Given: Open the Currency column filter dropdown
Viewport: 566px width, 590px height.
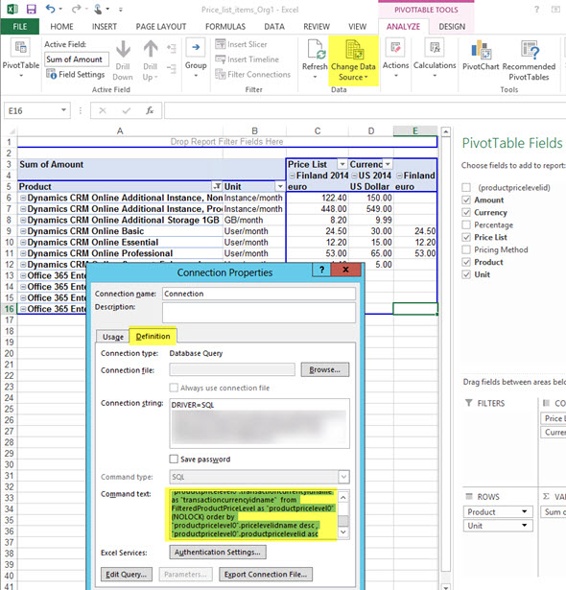Looking at the screenshot, I should (x=388, y=164).
